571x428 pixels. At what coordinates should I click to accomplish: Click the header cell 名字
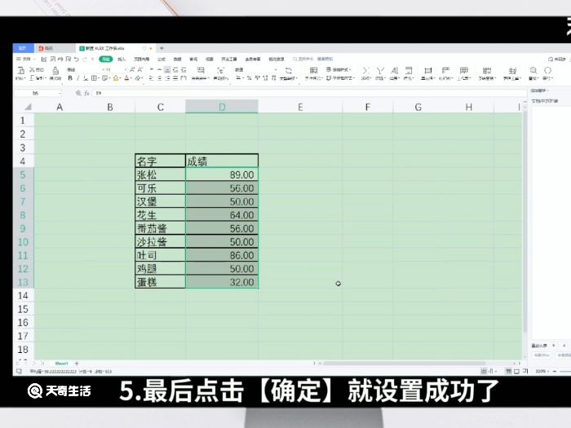(160, 161)
